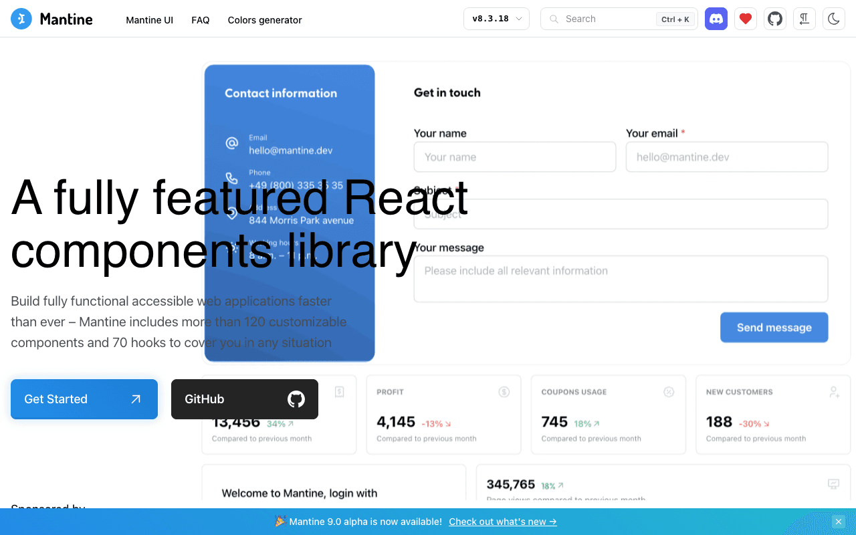
Task: Click 'Check out what's new' link
Action: point(503,522)
